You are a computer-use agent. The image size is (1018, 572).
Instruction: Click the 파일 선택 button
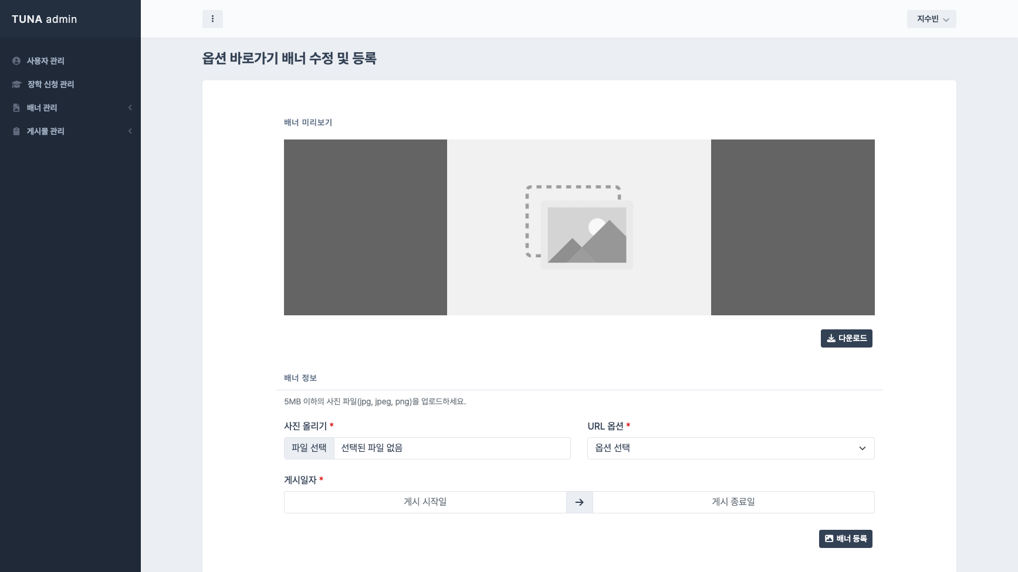tap(309, 448)
